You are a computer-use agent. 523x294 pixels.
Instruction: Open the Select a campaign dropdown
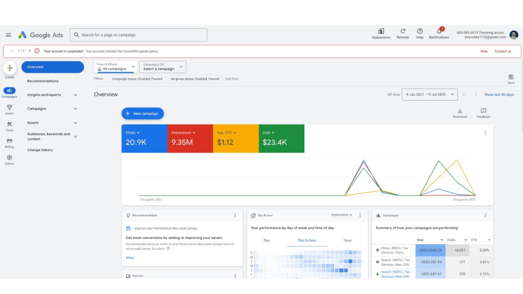pos(163,67)
